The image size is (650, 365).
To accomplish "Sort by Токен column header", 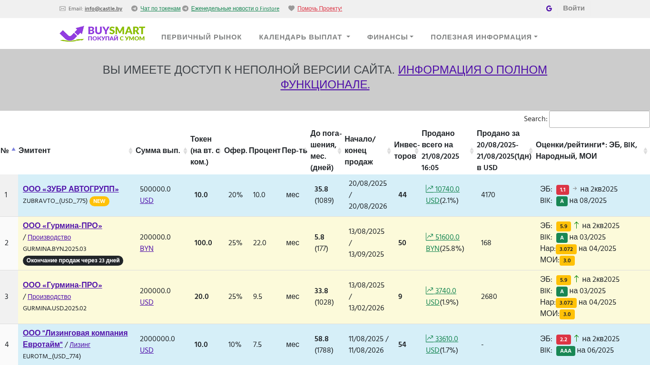I will coord(207,151).
